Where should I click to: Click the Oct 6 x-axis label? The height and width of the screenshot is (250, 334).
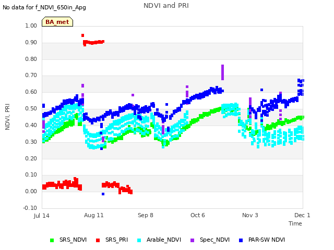198,215
